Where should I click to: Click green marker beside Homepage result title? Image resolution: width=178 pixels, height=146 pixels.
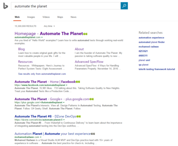85,34
